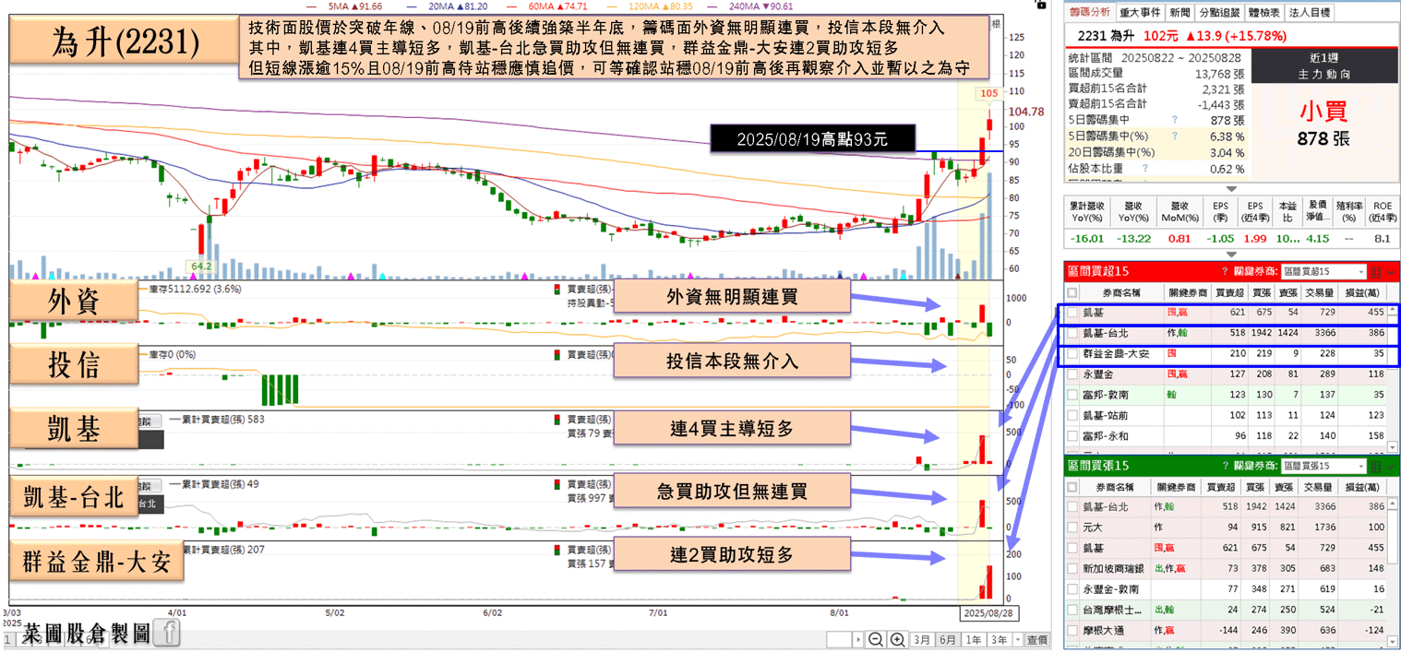Click the 查價 button
The image size is (1401, 664).
point(1037,640)
